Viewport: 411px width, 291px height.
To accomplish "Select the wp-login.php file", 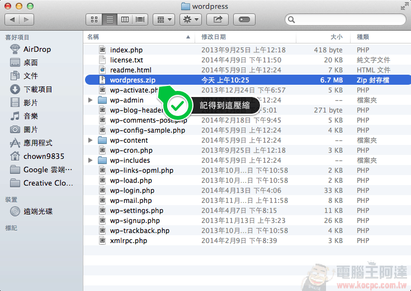I will click(x=247, y=191).
